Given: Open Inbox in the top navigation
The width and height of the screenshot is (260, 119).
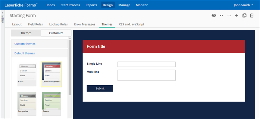Looking at the screenshot, I should (x=51, y=5).
